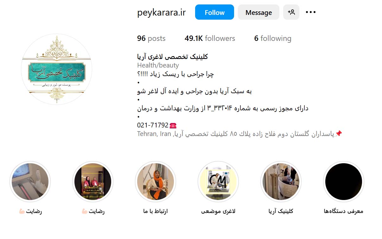This screenshot has width=382, height=239.
Task: Click the peykarara.ir username heading
Action: (162, 12)
